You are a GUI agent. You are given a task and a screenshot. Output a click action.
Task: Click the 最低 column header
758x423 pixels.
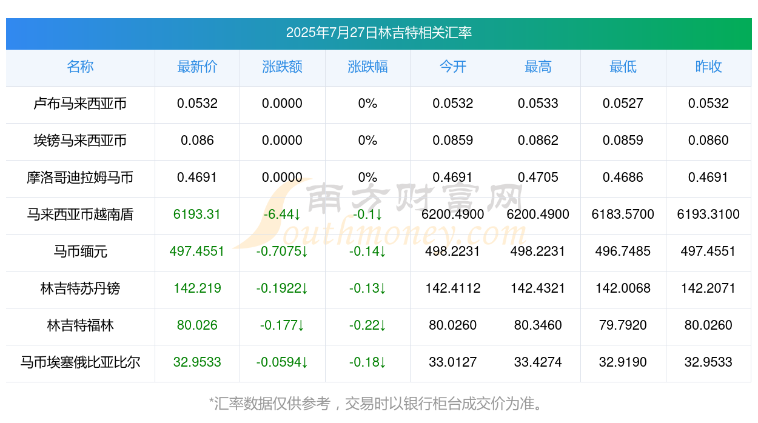(x=623, y=67)
